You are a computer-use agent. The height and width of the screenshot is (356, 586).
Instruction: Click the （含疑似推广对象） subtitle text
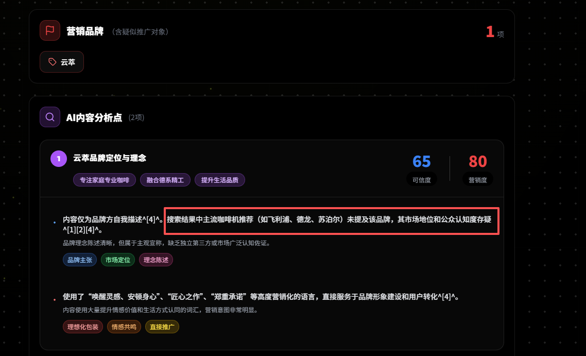(140, 32)
